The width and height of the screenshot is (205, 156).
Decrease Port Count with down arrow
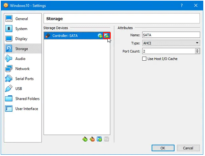(x=197, y=53)
